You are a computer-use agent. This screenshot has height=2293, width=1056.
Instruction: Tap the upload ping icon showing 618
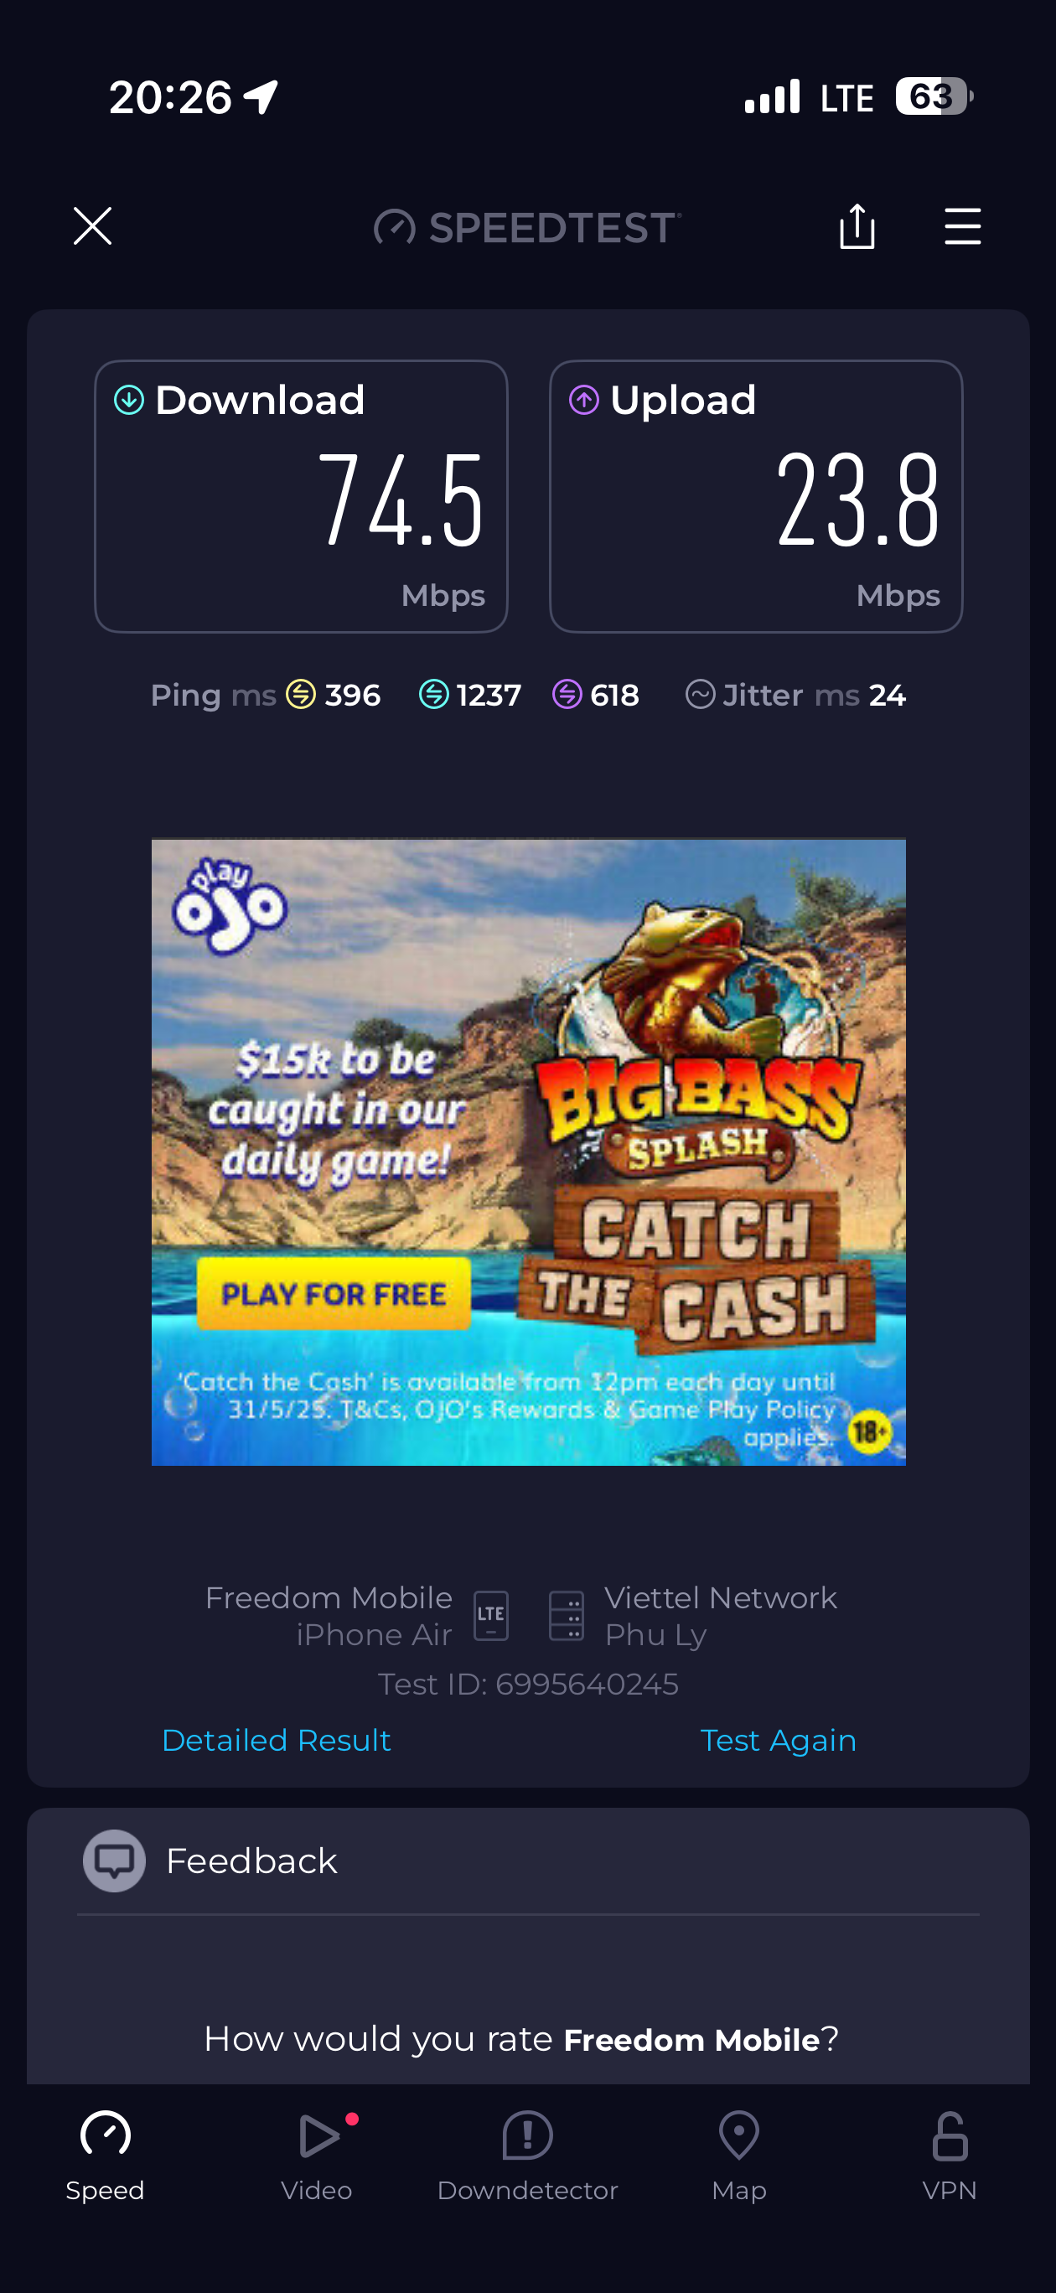[x=567, y=694]
